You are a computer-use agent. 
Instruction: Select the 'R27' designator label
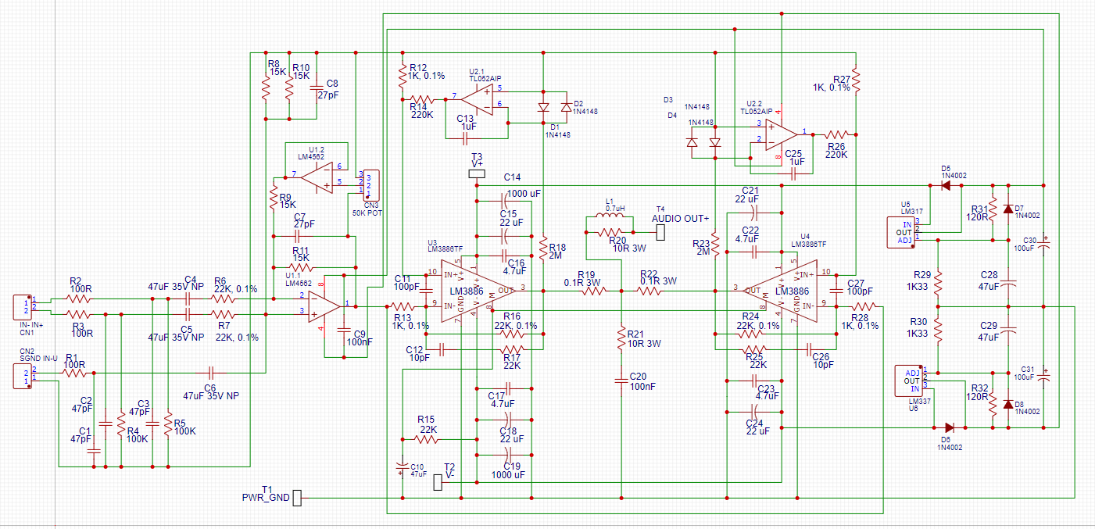(843, 80)
